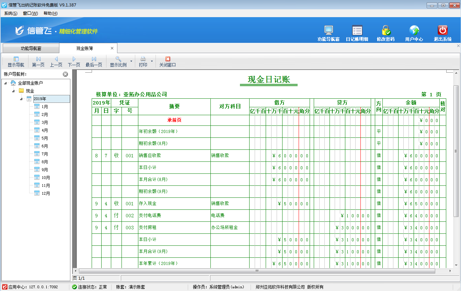Click the 退出系统 power icon
Image resolution: width=461 pixels, height=291 pixels.
(442, 33)
